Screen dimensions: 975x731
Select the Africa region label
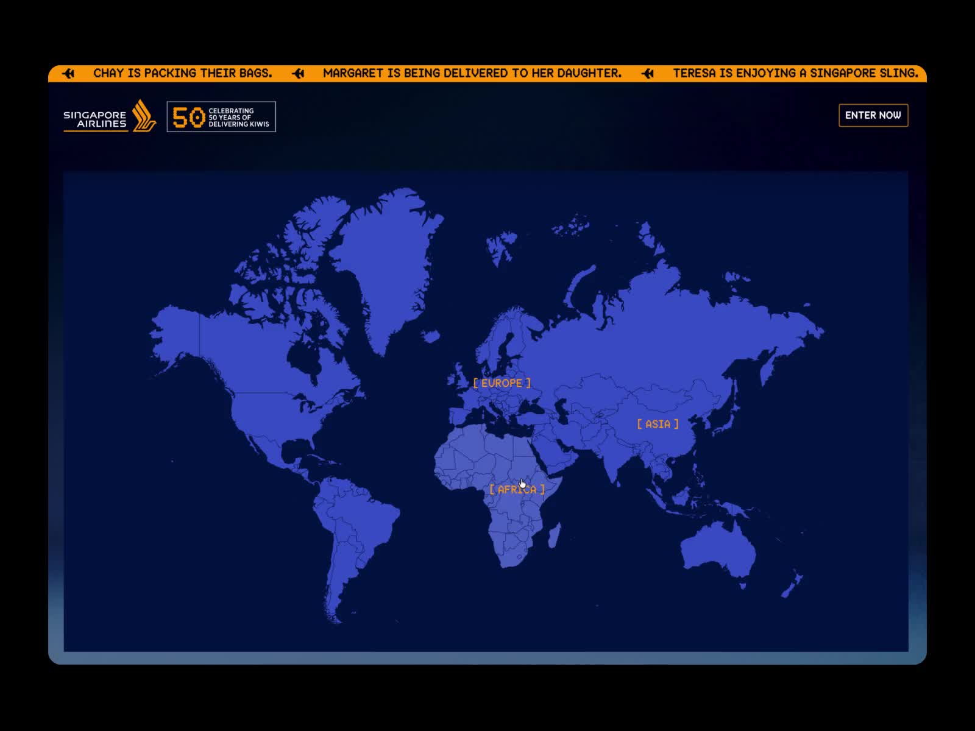(x=517, y=489)
